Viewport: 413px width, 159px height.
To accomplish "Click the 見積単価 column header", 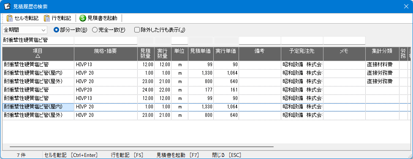I will pyautogui.click(x=201, y=54).
